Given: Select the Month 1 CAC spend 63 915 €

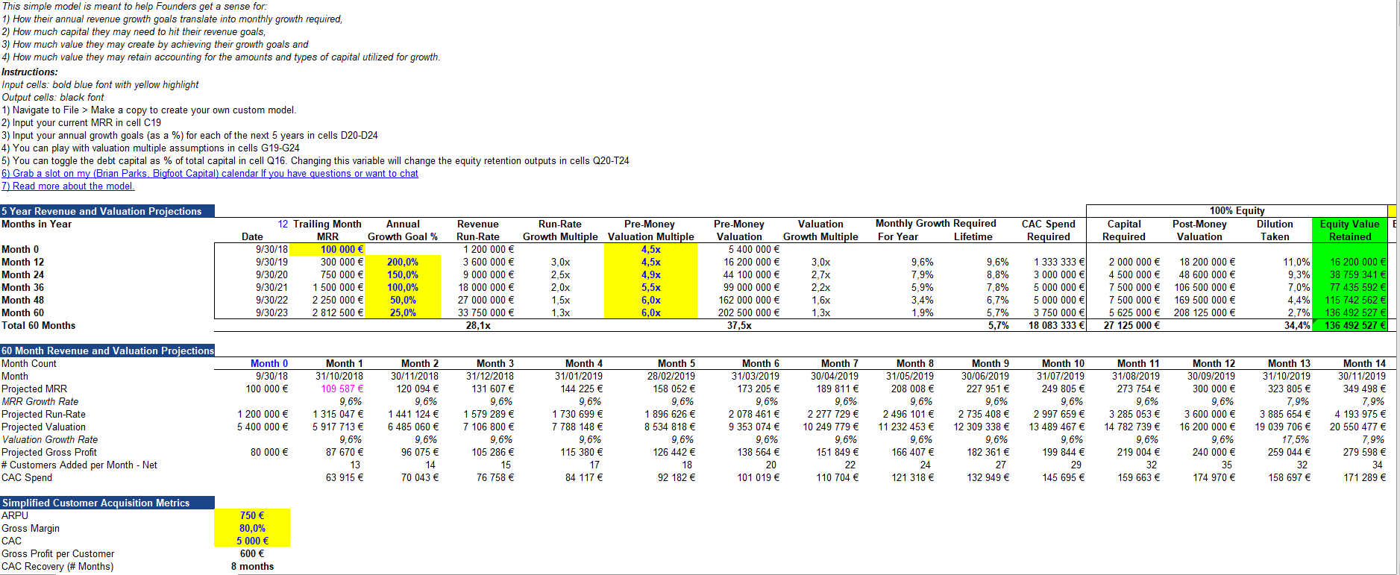Looking at the screenshot, I should [x=344, y=477].
